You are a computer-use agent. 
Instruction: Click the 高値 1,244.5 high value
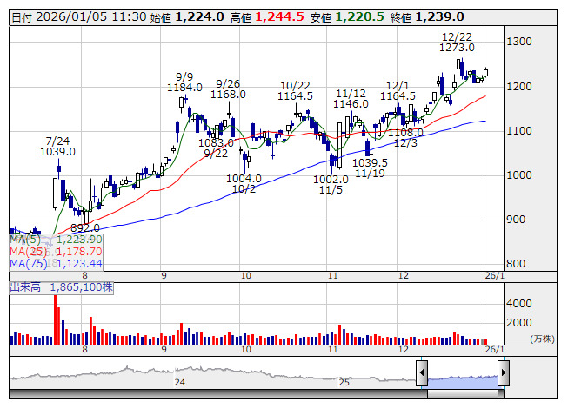tap(267, 17)
